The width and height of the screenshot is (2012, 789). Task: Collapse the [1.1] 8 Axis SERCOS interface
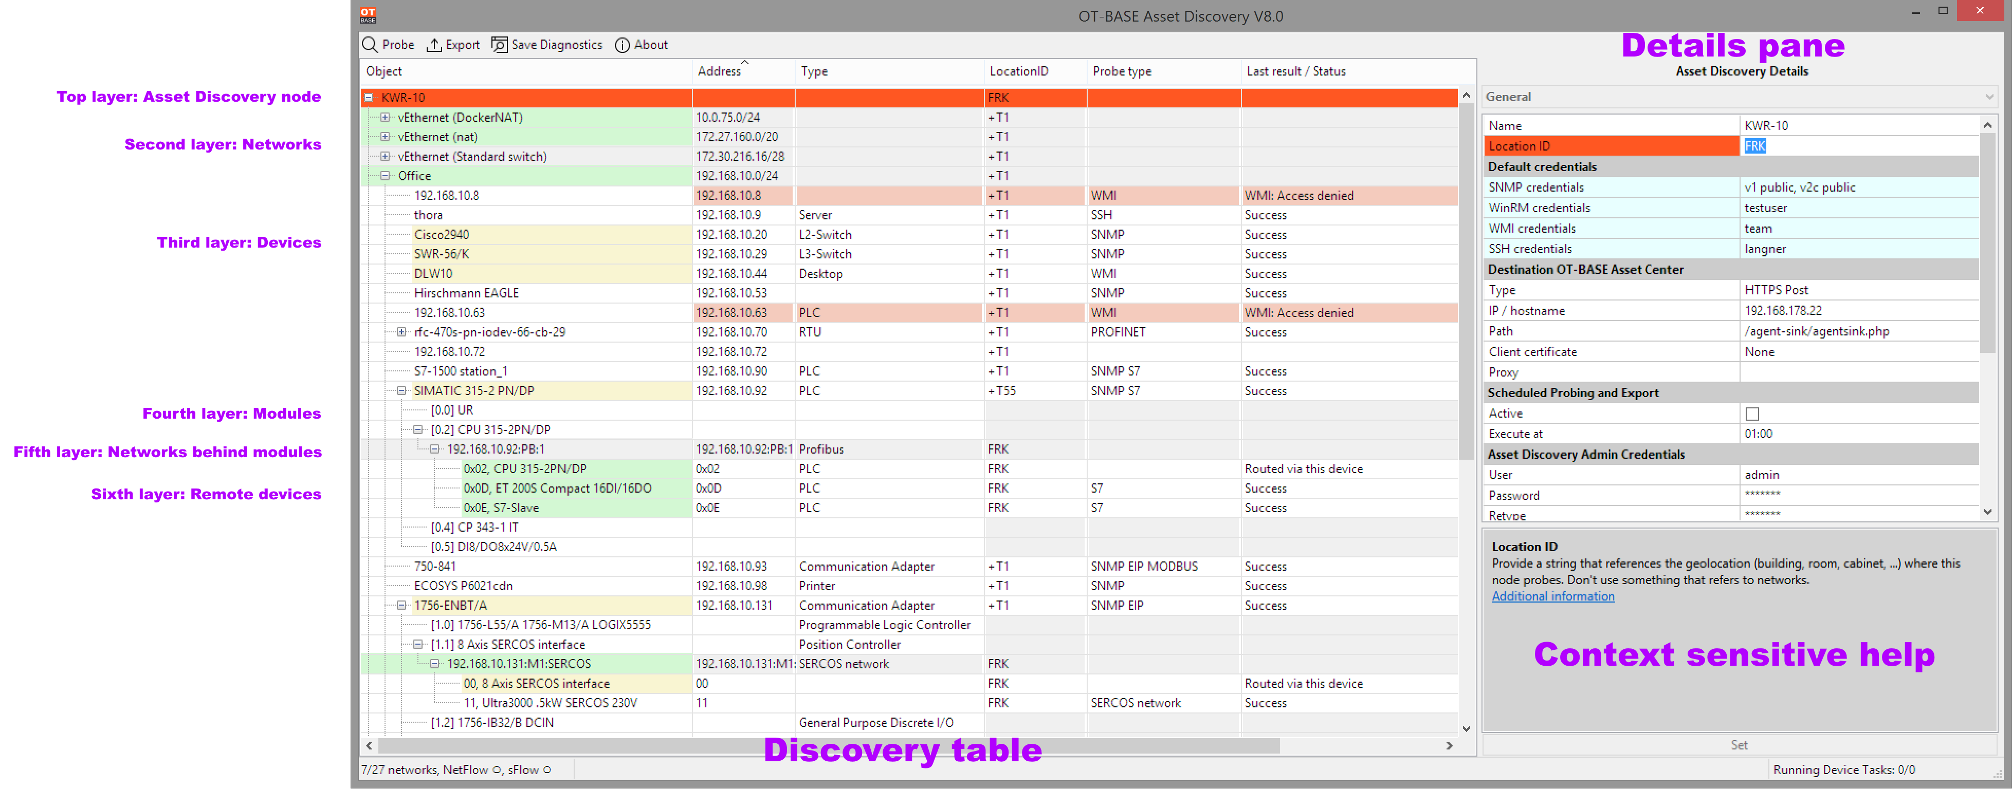point(418,644)
